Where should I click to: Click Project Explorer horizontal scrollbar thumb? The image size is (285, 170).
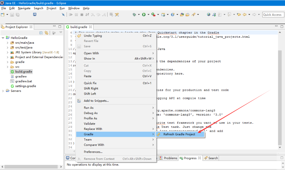(x=31, y=166)
